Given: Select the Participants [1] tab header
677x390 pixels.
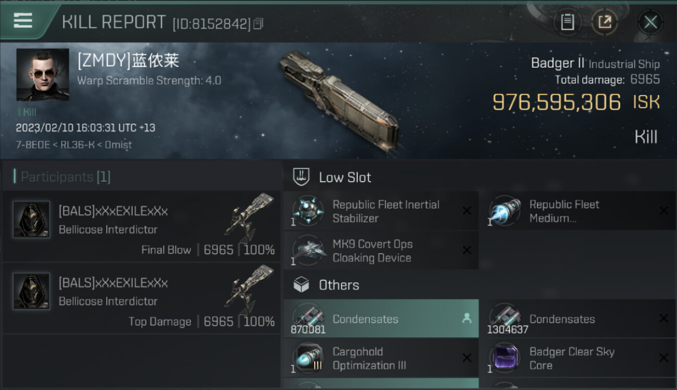Looking at the screenshot, I should tap(62, 177).
